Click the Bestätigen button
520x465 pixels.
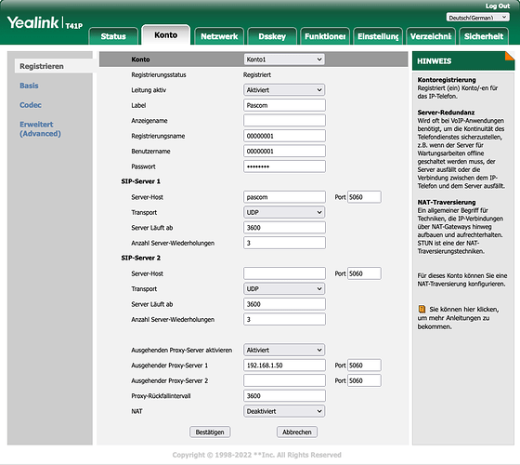[x=210, y=432]
